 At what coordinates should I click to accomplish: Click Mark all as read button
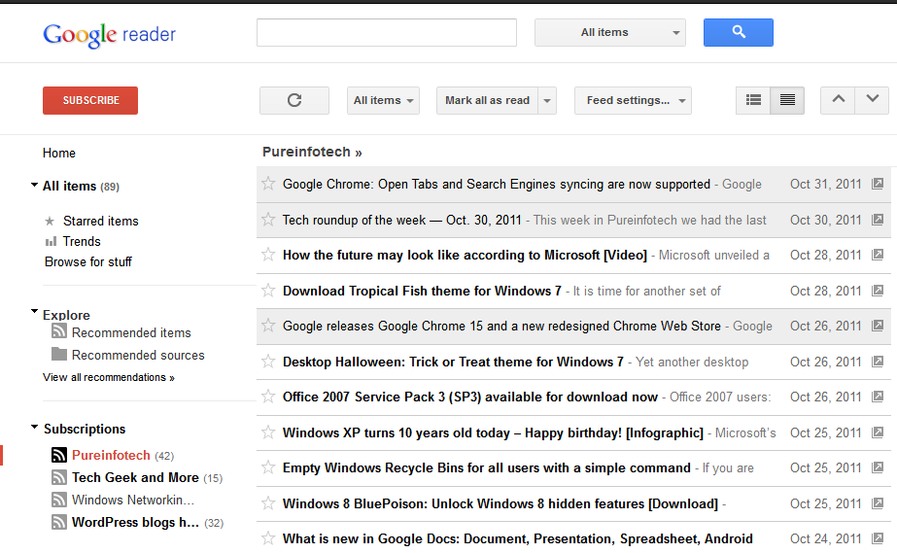click(488, 101)
